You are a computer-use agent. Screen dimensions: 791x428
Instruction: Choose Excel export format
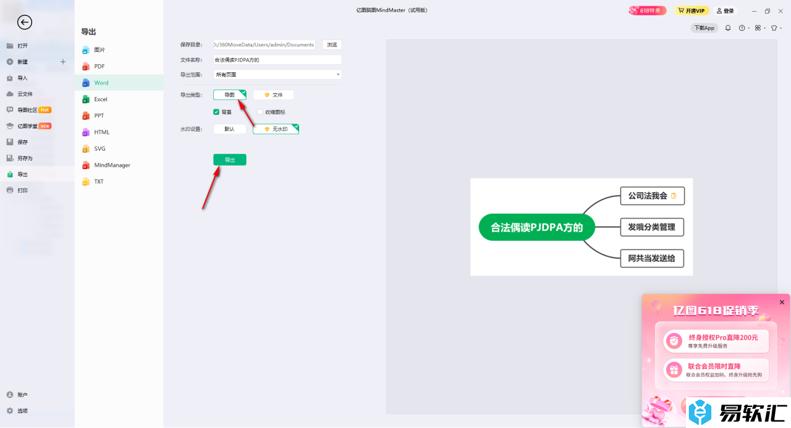(119, 99)
